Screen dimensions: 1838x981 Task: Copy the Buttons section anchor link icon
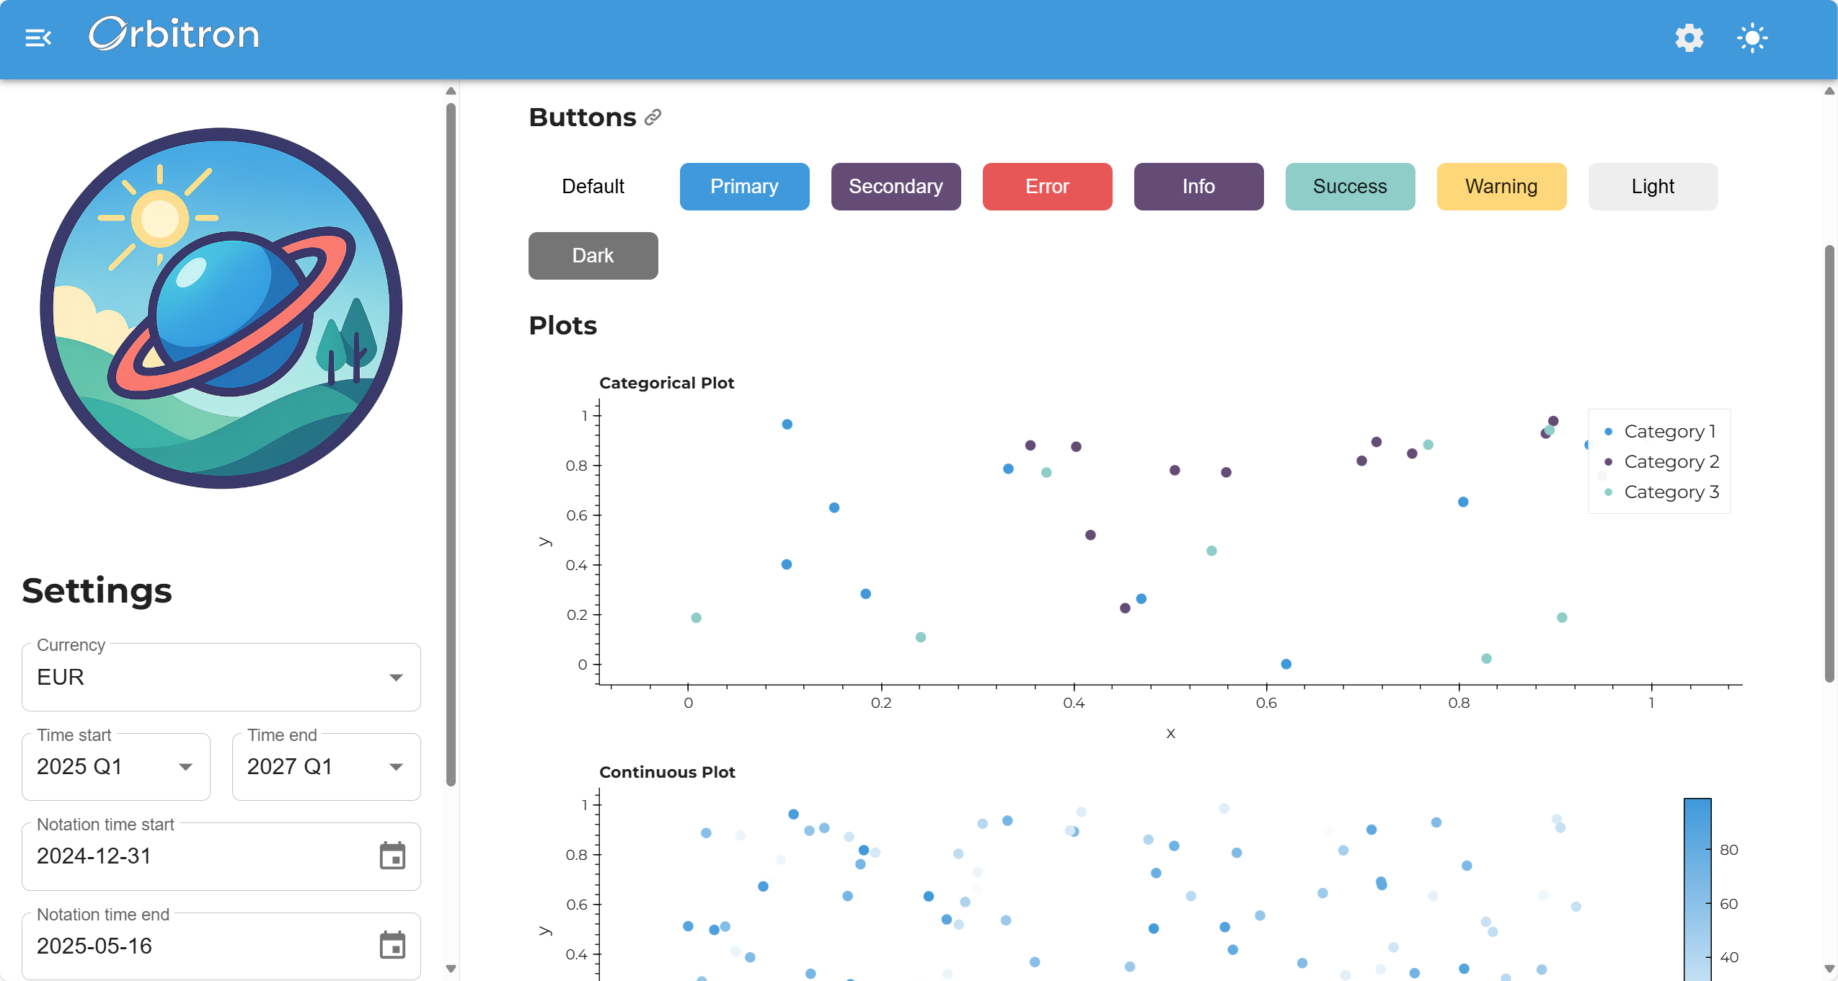(x=653, y=117)
